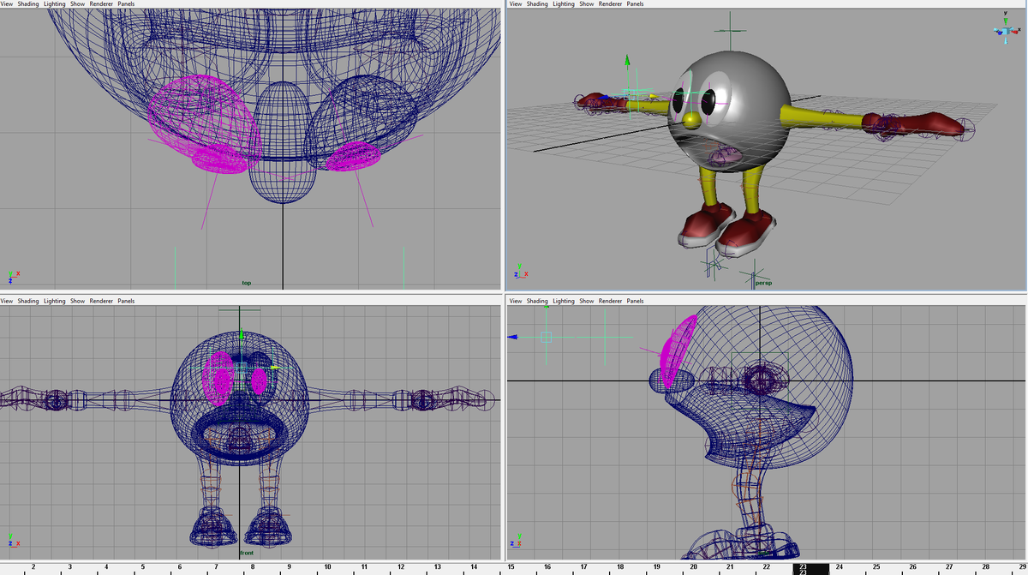Open View menu in top view panel
This screenshot has width=1028, height=575.
click(x=6, y=3)
